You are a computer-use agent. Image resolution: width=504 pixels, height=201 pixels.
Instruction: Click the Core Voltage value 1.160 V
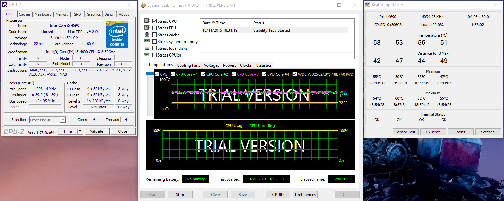[88, 44]
